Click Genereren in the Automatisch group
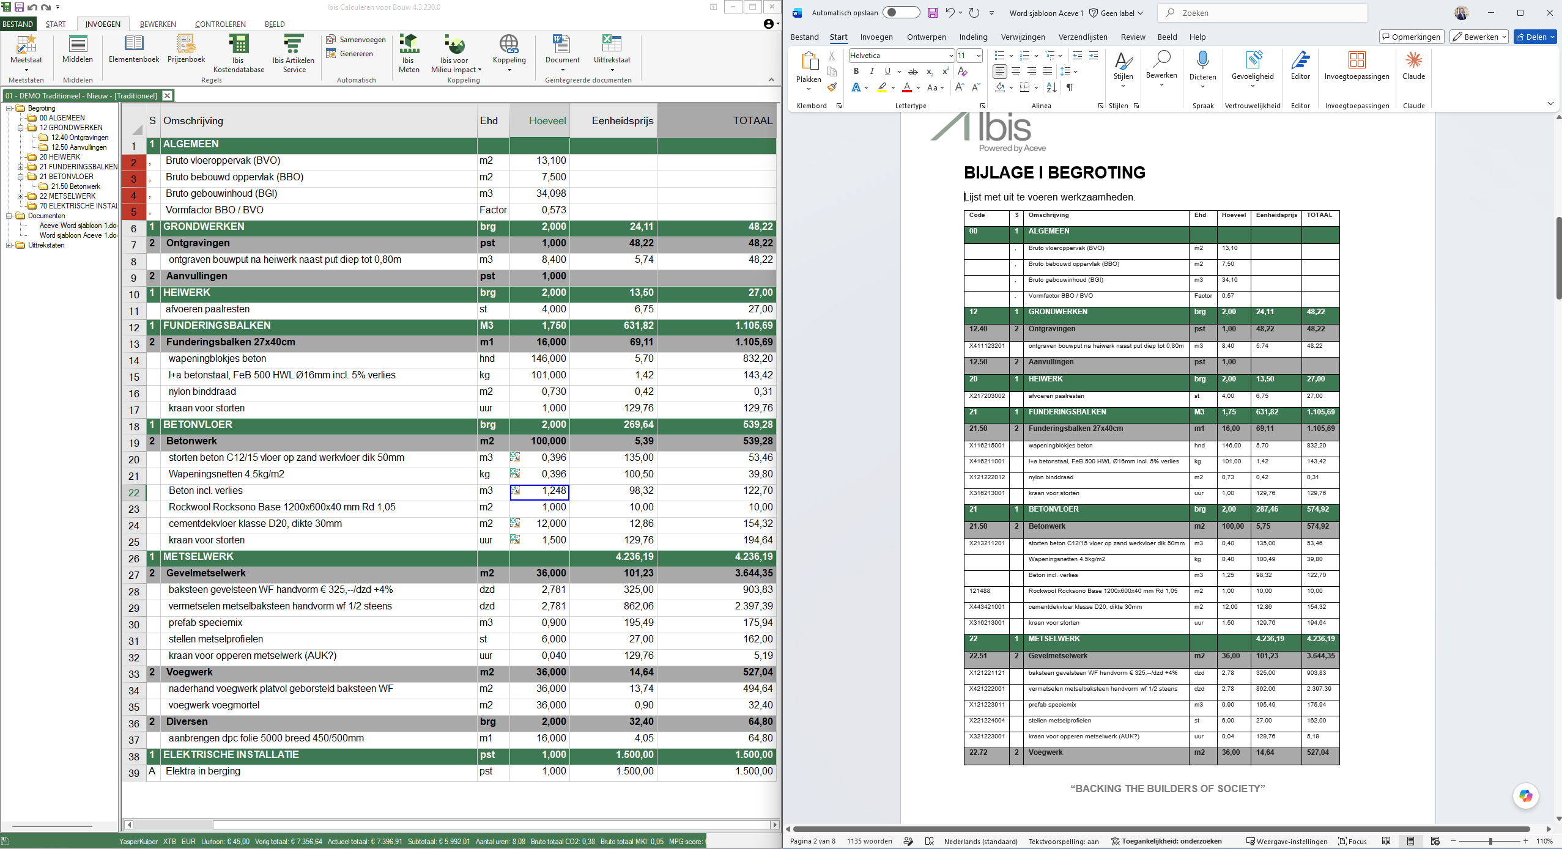 (x=350, y=54)
